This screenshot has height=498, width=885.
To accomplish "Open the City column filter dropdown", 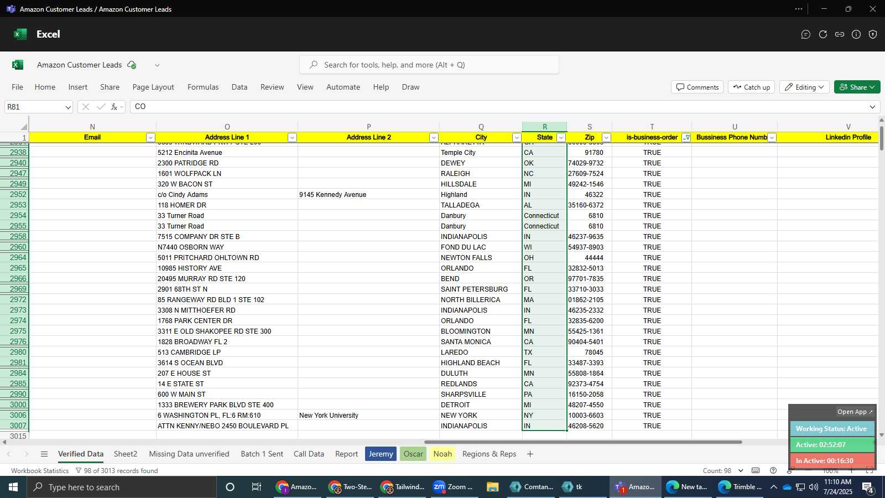I will tap(517, 137).
